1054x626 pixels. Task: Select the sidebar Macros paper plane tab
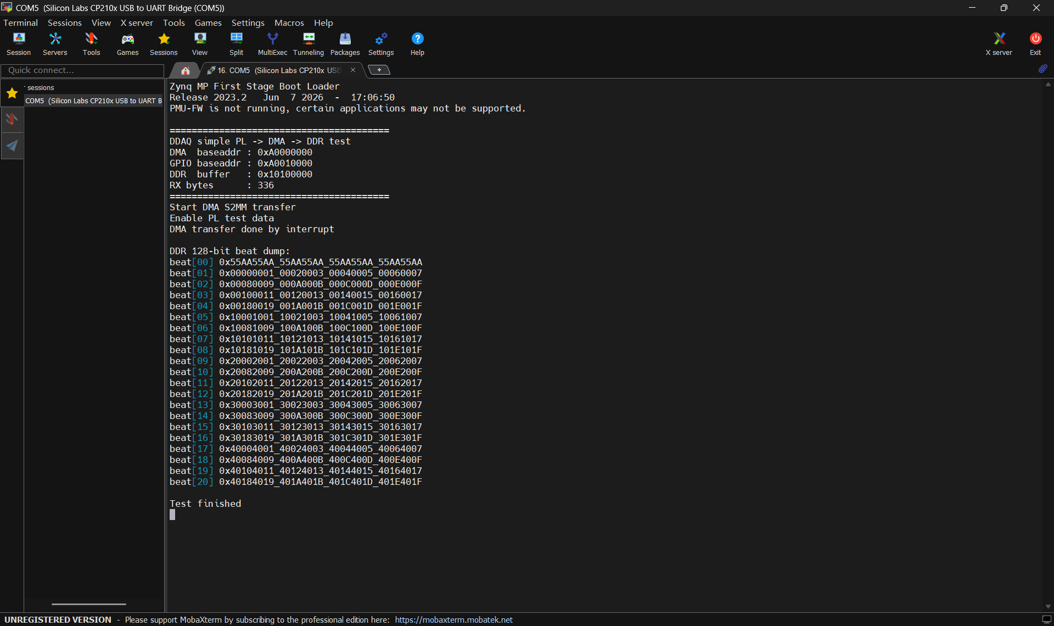[12, 146]
